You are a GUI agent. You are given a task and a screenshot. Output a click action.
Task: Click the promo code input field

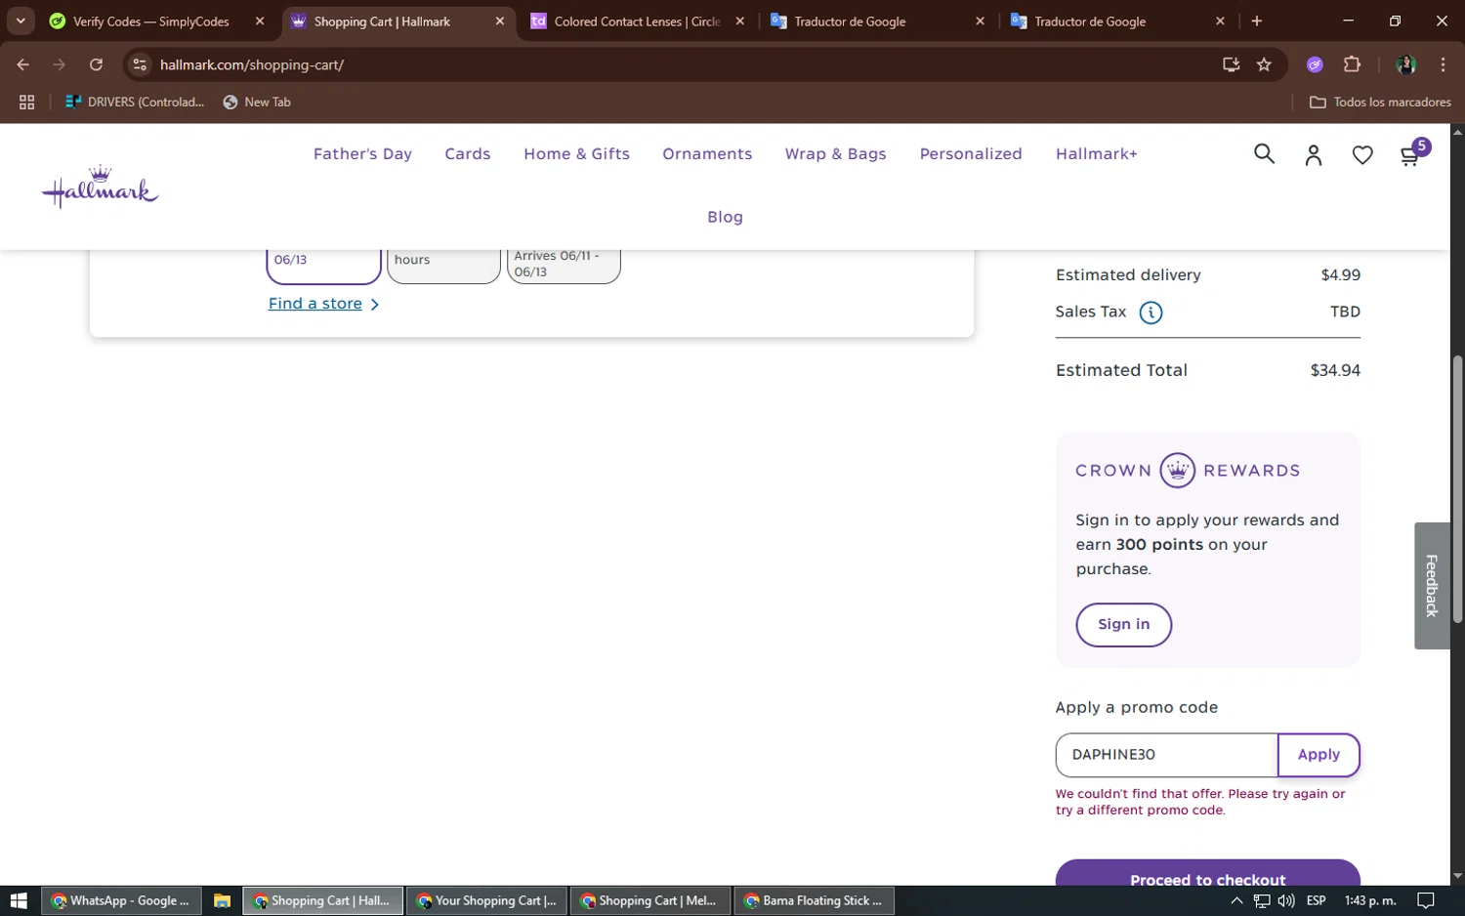[1167, 755]
